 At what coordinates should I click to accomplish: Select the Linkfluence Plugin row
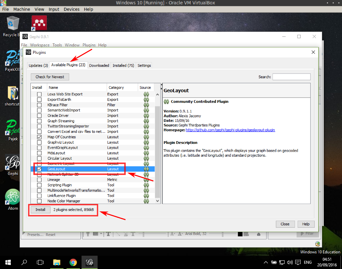tap(93, 196)
